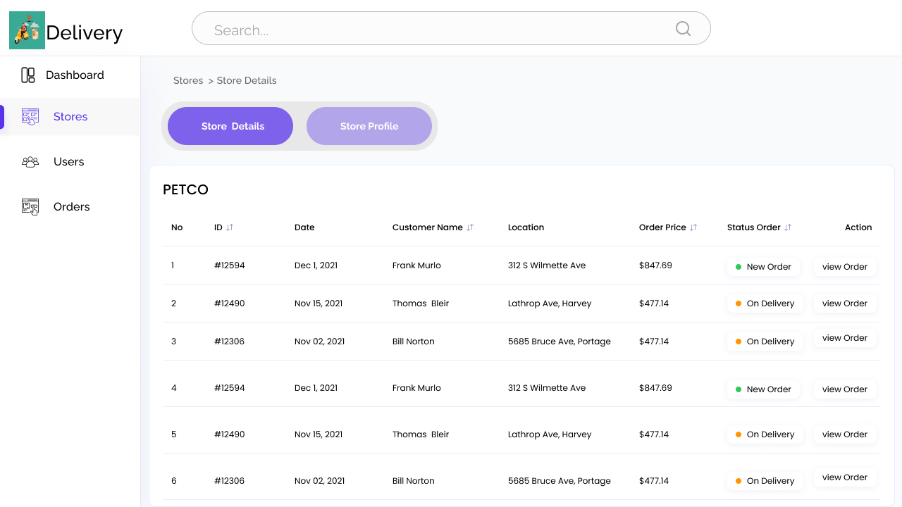This screenshot has width=902, height=507.
Task: View order for Frank Murlo row 1
Action: 844,267
